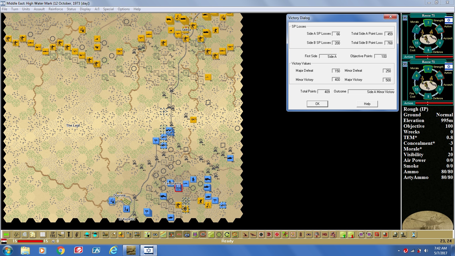Image resolution: width=455 pixels, height=256 pixels.
Task: Confirm Victory Dialog with OK button
Action: 317,104
